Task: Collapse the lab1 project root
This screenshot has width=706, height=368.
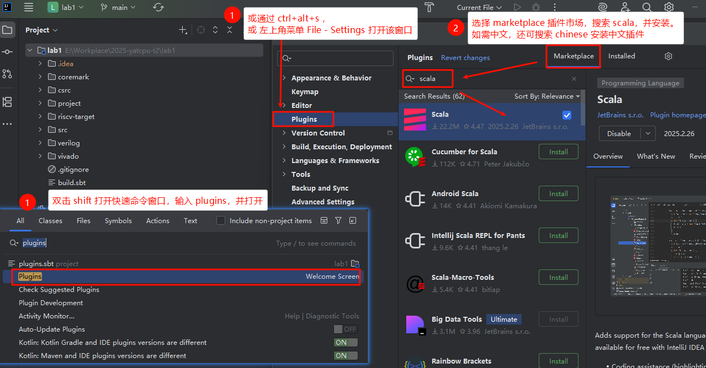Action: [x=30, y=51]
